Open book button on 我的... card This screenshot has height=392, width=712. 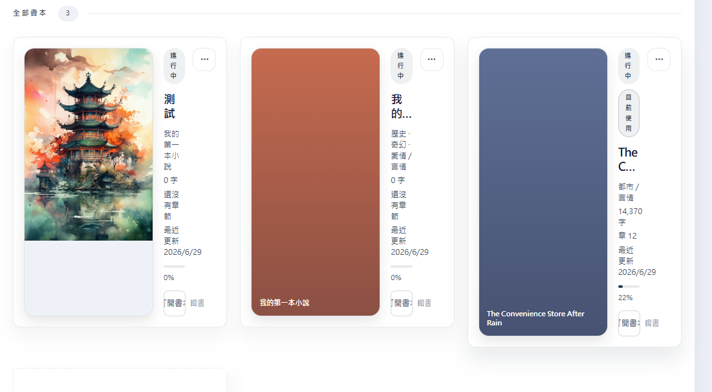point(402,303)
